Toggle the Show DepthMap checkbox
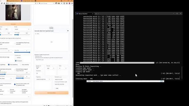This screenshot has width=189, height=106. click(9, 65)
